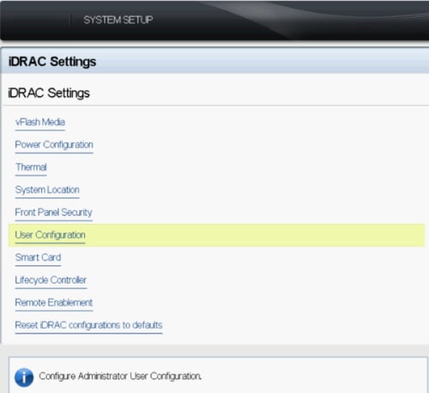Select Front Panel Security link
Image resolution: width=429 pixels, height=393 pixels.
(x=53, y=213)
